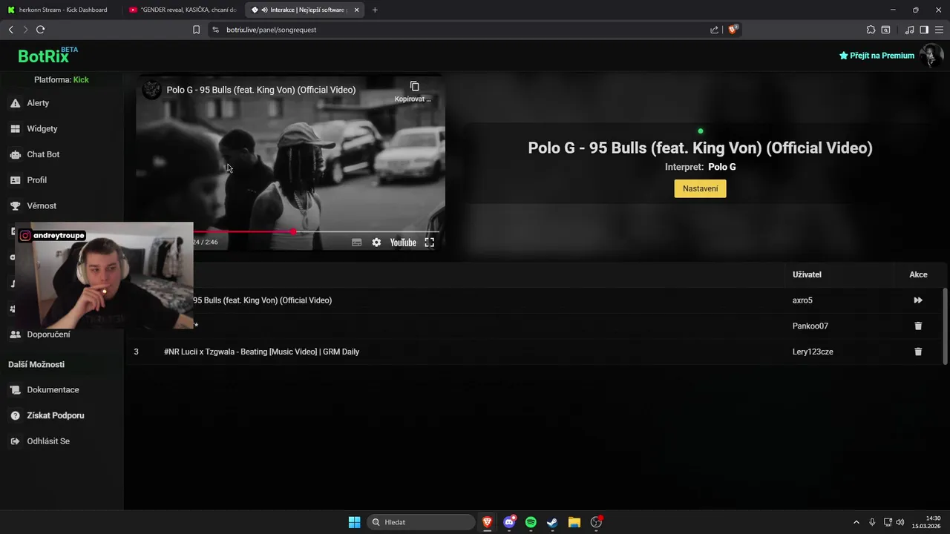Click the BotRix BETA logo
This screenshot has height=534, width=950.
tap(47, 56)
